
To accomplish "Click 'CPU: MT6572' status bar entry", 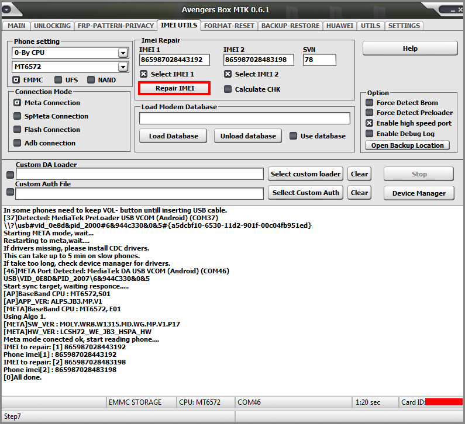I will click(x=199, y=402).
